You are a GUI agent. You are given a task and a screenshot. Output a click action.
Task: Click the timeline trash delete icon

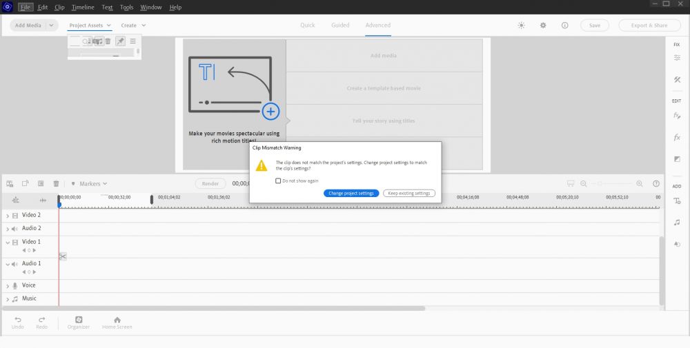[56, 184]
